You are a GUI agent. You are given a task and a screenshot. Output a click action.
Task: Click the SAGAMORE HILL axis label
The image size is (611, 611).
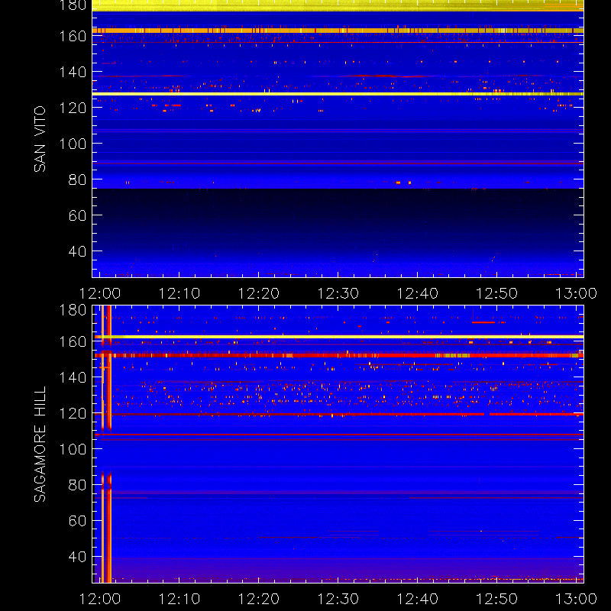40,444
